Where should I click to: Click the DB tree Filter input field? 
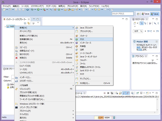13,77
